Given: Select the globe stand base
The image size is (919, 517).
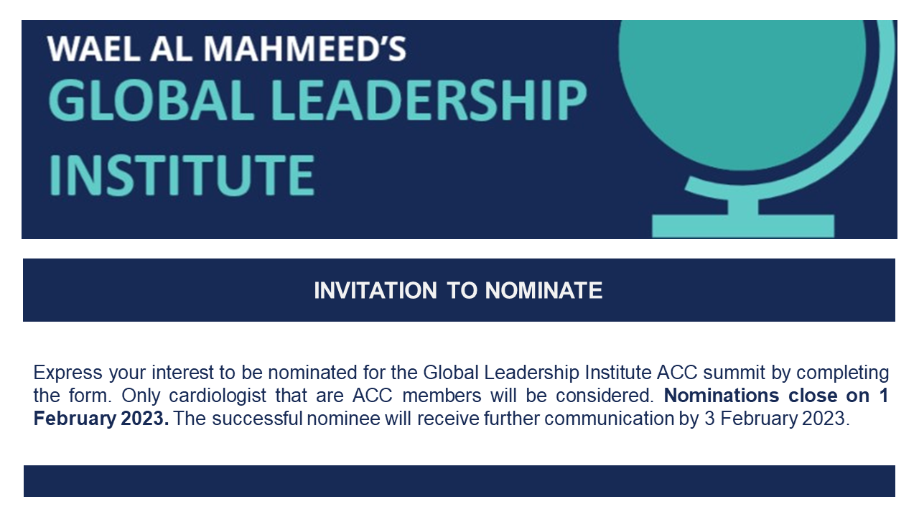Looking at the screenshot, I should [743, 225].
